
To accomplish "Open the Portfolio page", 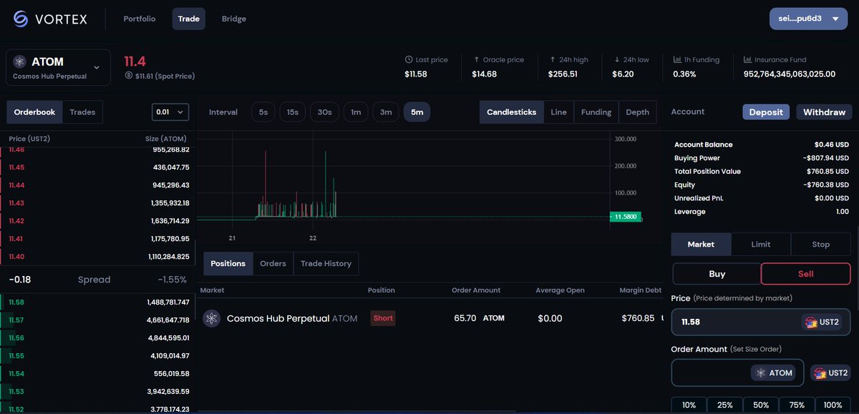I will pos(139,19).
